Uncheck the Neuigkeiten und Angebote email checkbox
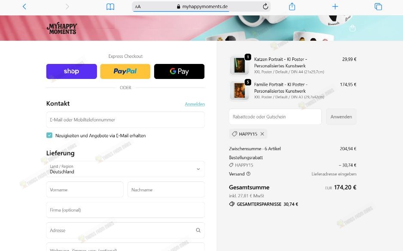Screen dimensions: 403x251 [49, 135]
